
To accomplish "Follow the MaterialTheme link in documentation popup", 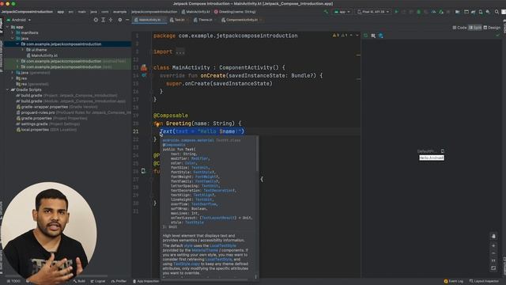I will tap(205, 250).
